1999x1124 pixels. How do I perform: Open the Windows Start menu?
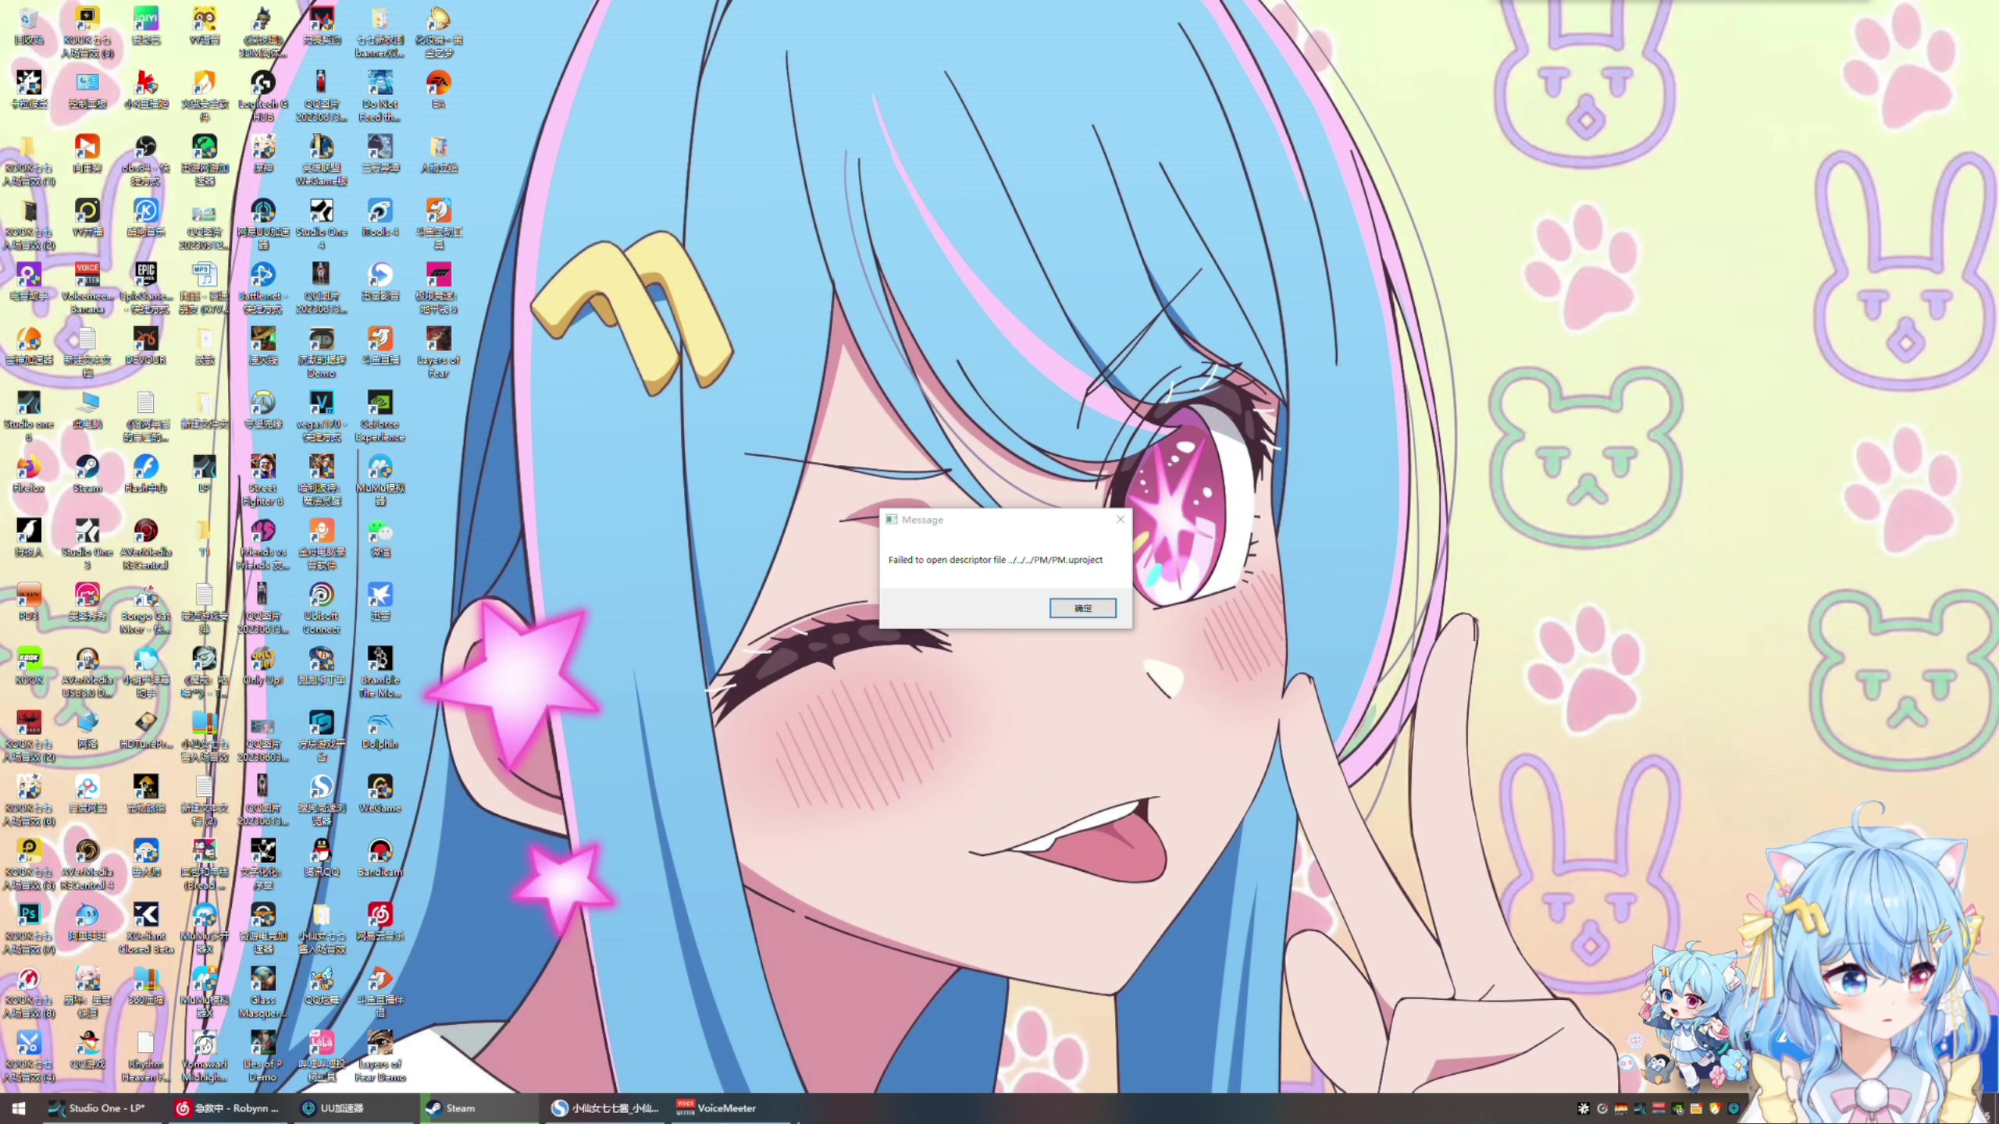(19, 1108)
